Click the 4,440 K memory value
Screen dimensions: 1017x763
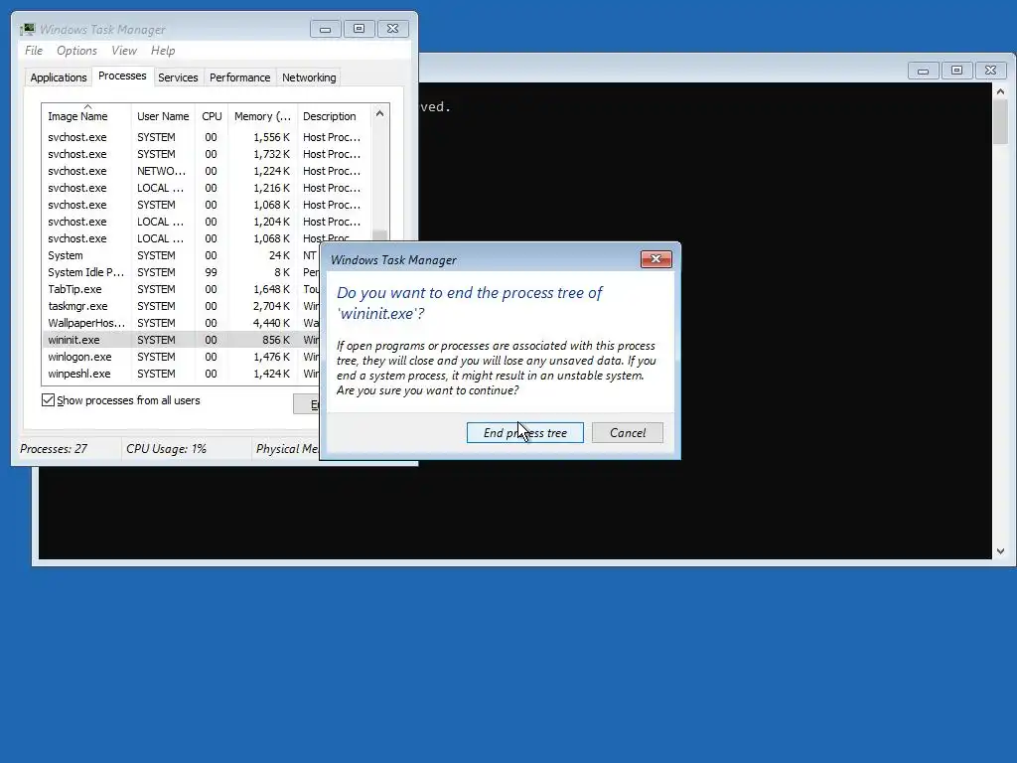[271, 323]
